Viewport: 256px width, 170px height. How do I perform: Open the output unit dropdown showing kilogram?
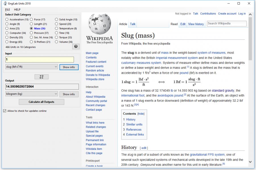(32, 94)
